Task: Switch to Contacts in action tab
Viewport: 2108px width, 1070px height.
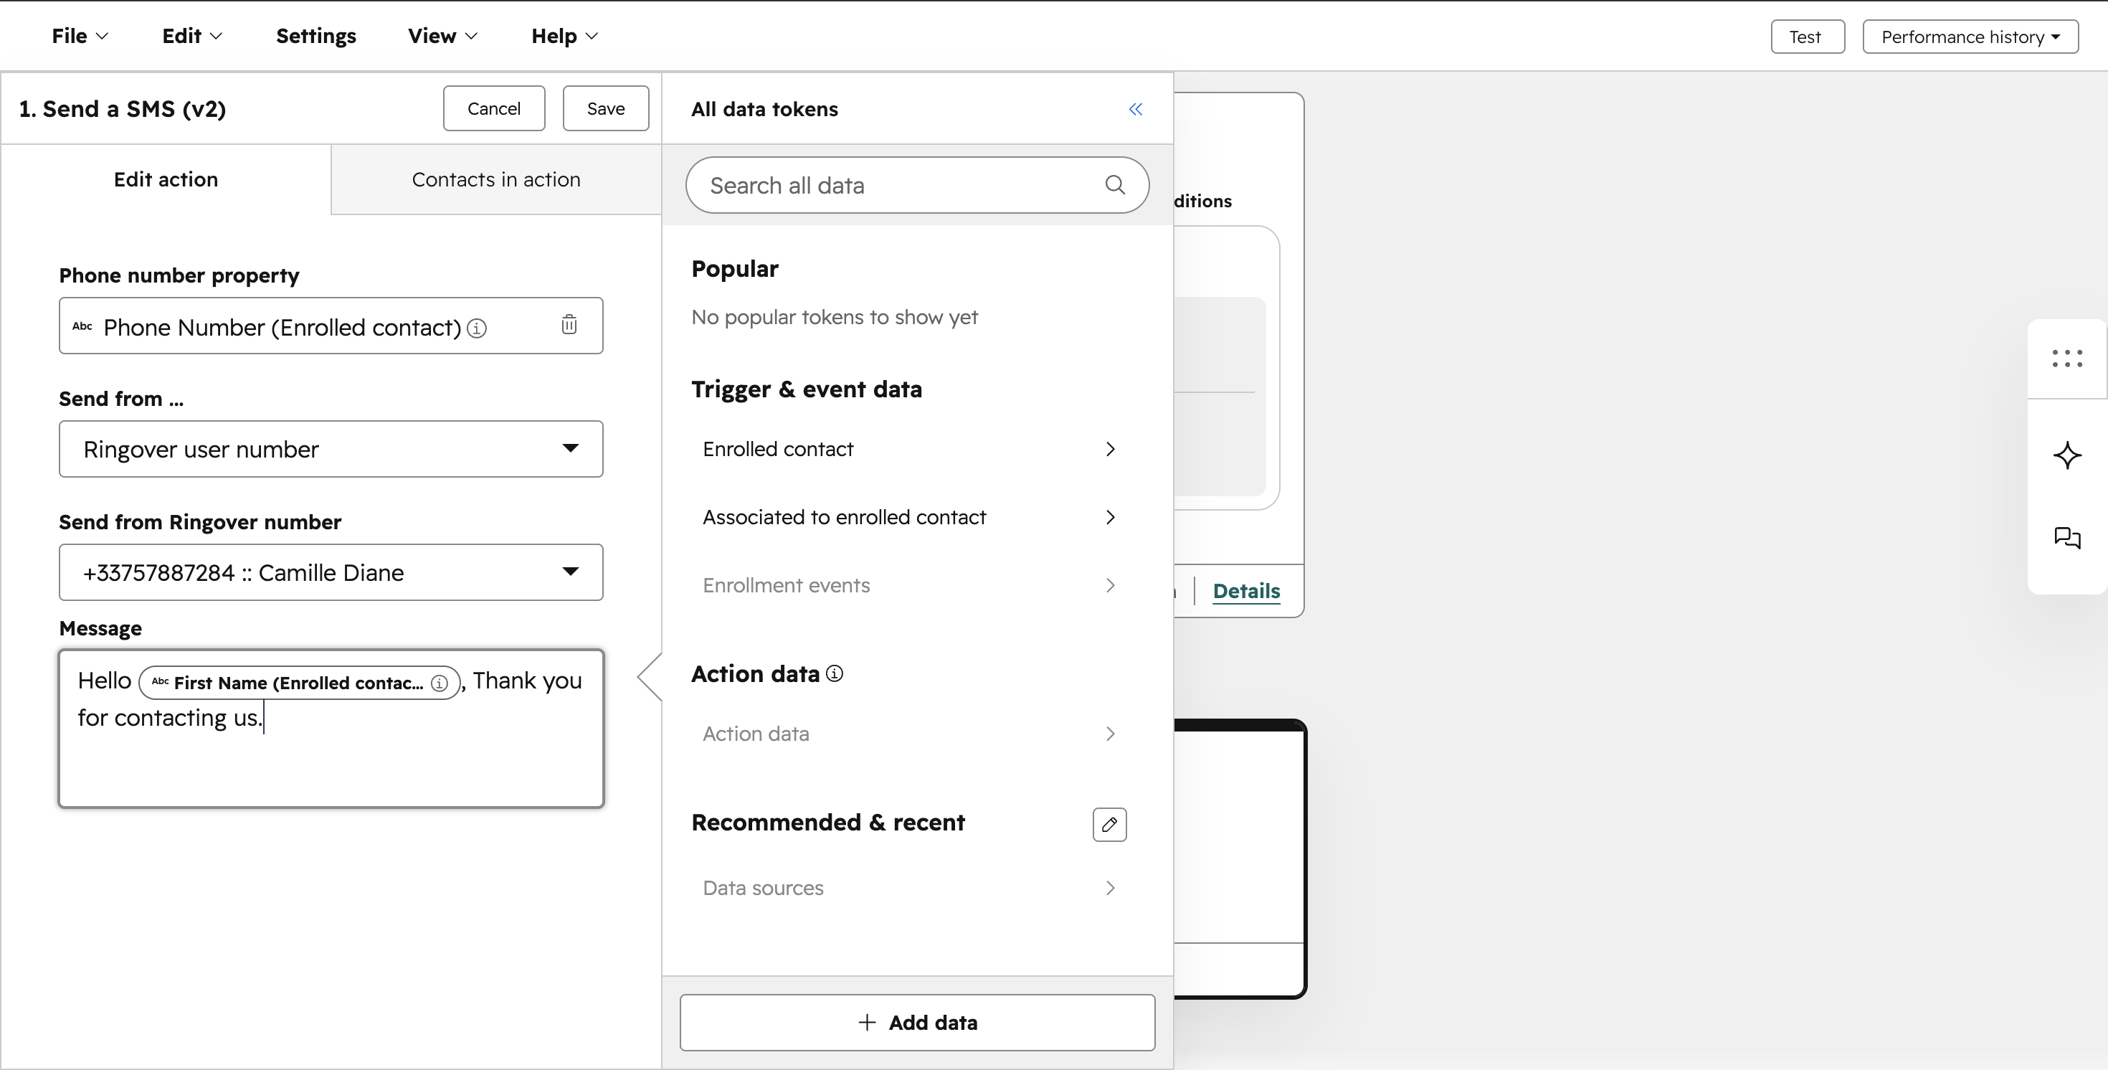Action: 496,179
